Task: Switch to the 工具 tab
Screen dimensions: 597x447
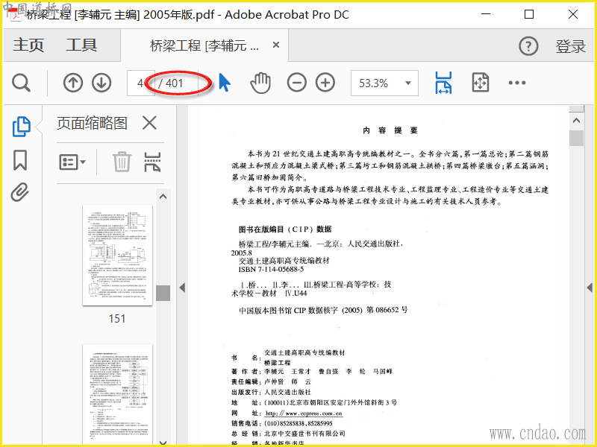Action: coord(81,45)
